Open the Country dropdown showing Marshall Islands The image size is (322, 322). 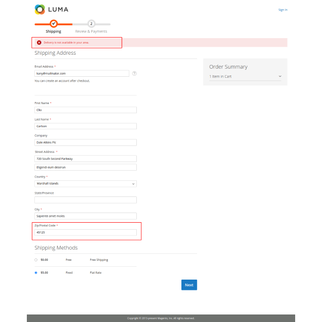point(85,184)
